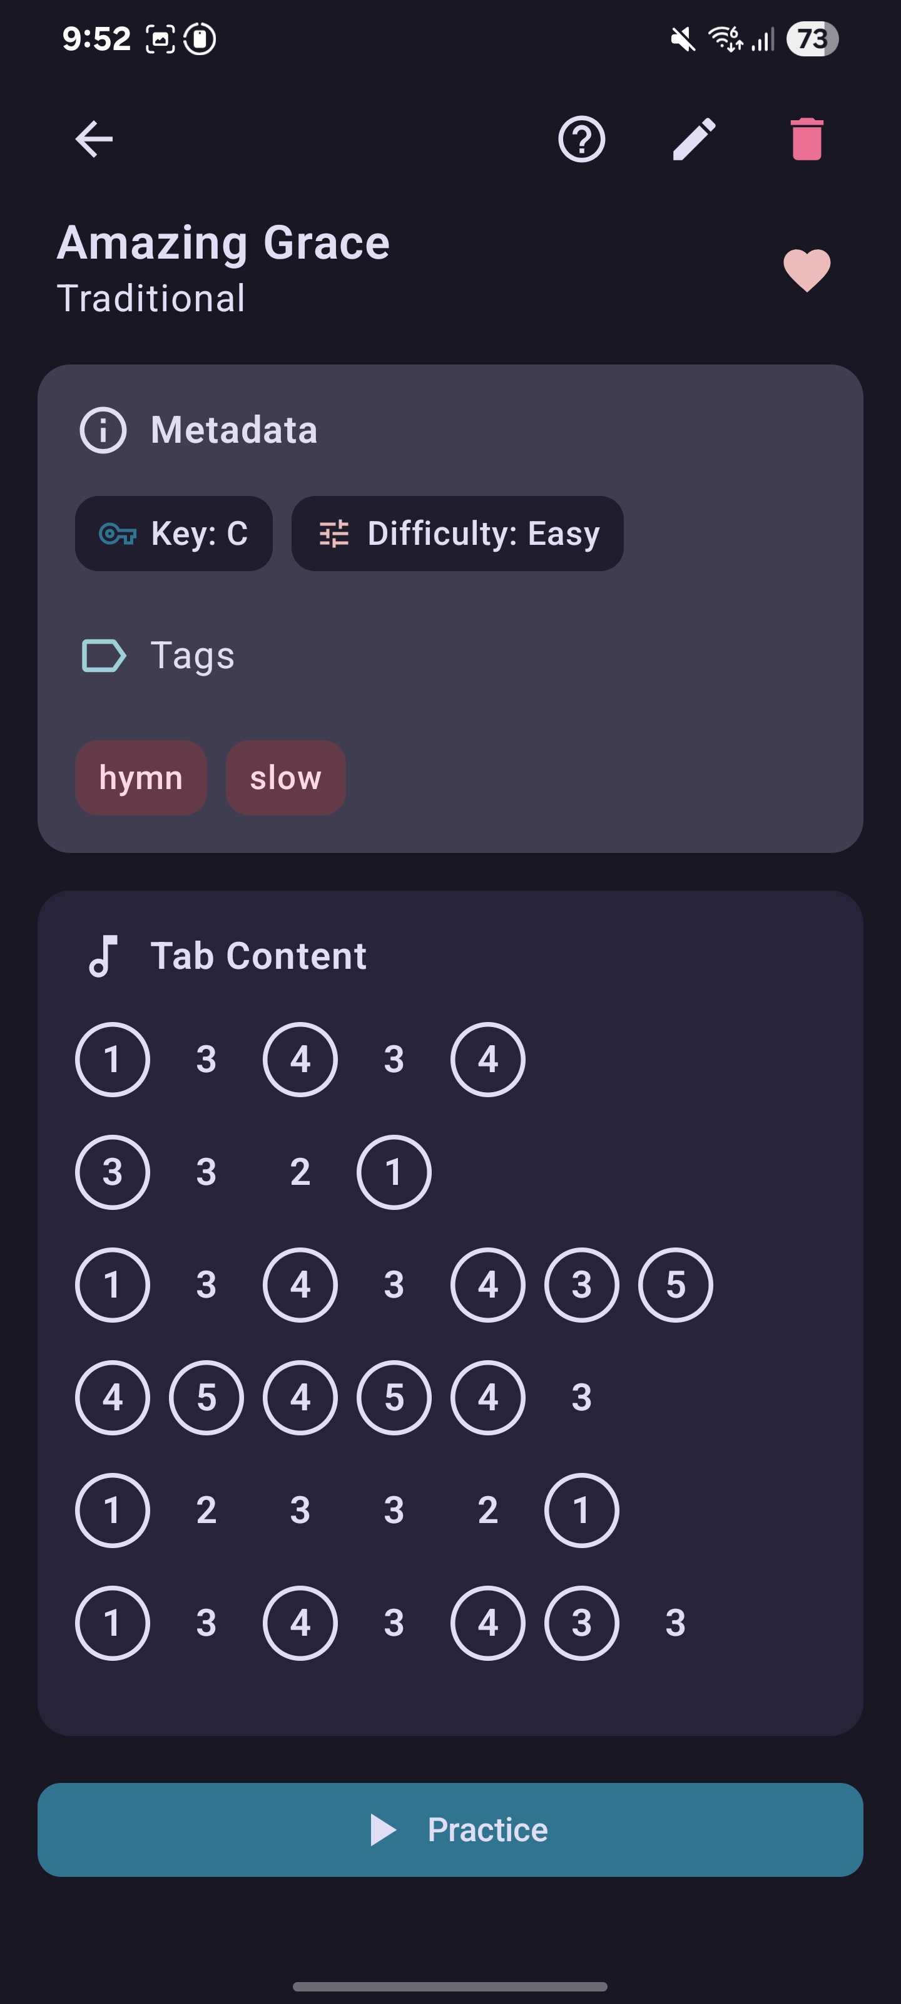Select the hymn tag
The width and height of the screenshot is (901, 2004).
pos(141,777)
